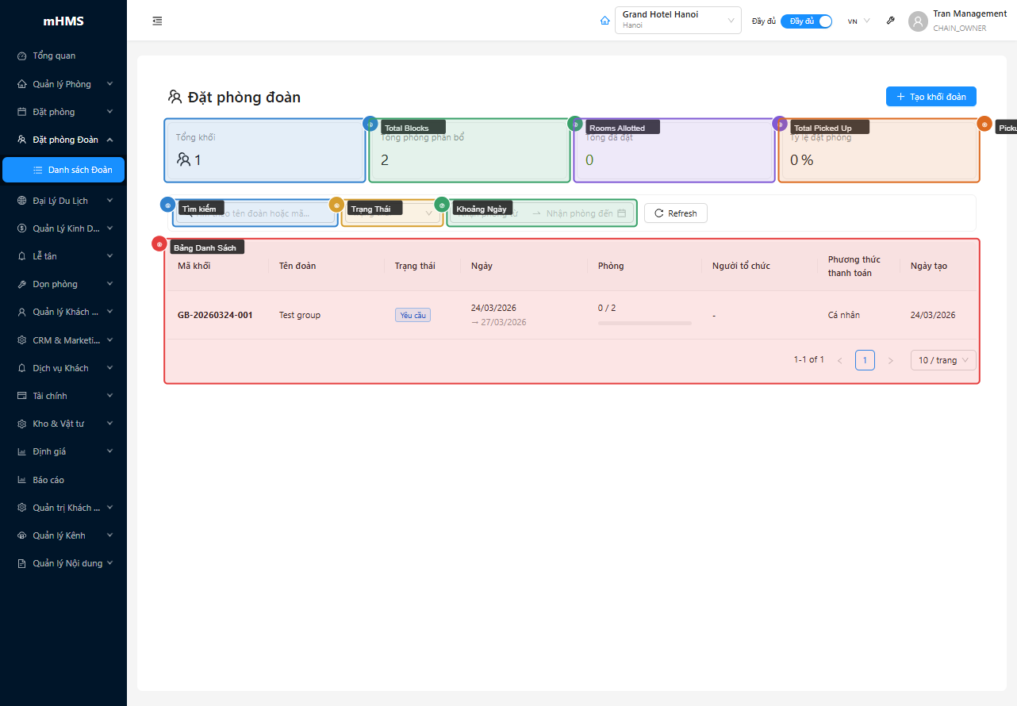This screenshot has width=1017, height=706.
Task: Click the user avatar icon
Action: pos(918,21)
